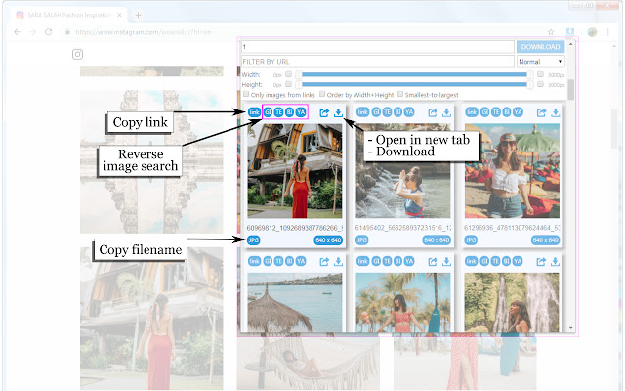Click GI reverse search on first image

[269, 112]
